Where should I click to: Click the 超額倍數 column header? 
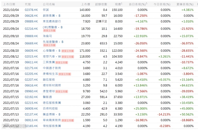[x=101, y=4]
